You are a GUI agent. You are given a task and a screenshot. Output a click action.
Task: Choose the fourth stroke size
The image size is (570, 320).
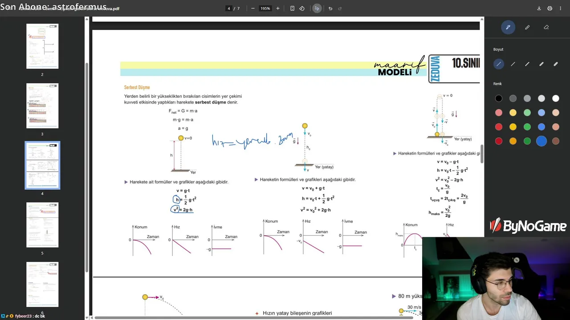(x=541, y=64)
